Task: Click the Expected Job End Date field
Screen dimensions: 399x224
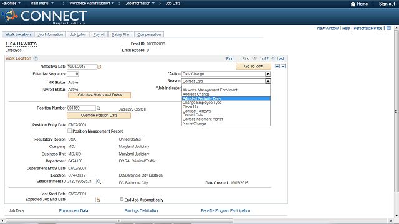Action: point(82,200)
